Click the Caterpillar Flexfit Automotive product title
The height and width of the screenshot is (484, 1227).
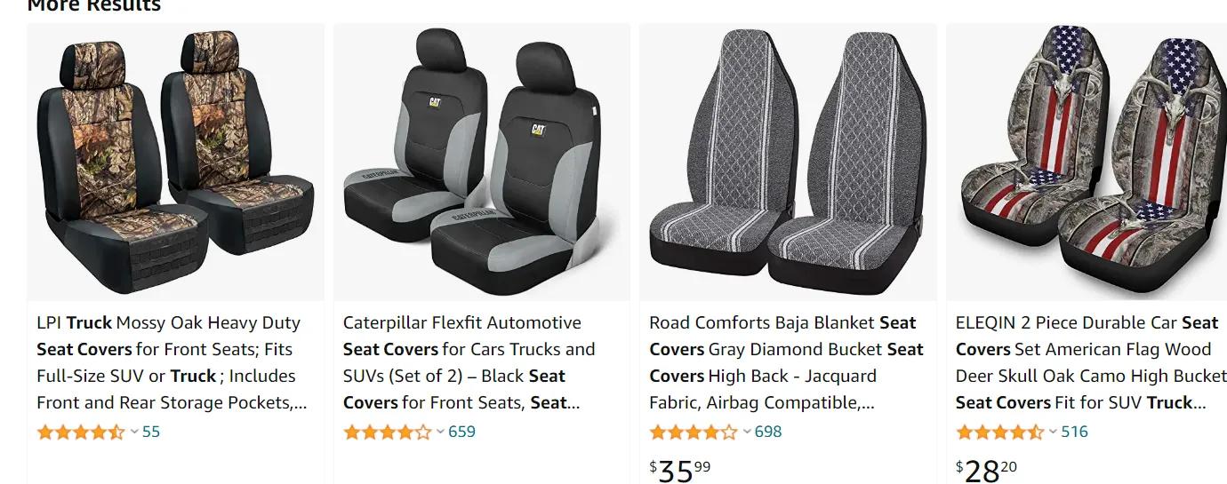[469, 362]
